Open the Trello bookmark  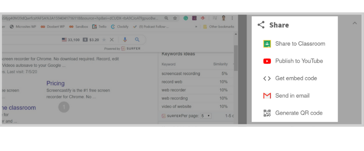(99, 27)
